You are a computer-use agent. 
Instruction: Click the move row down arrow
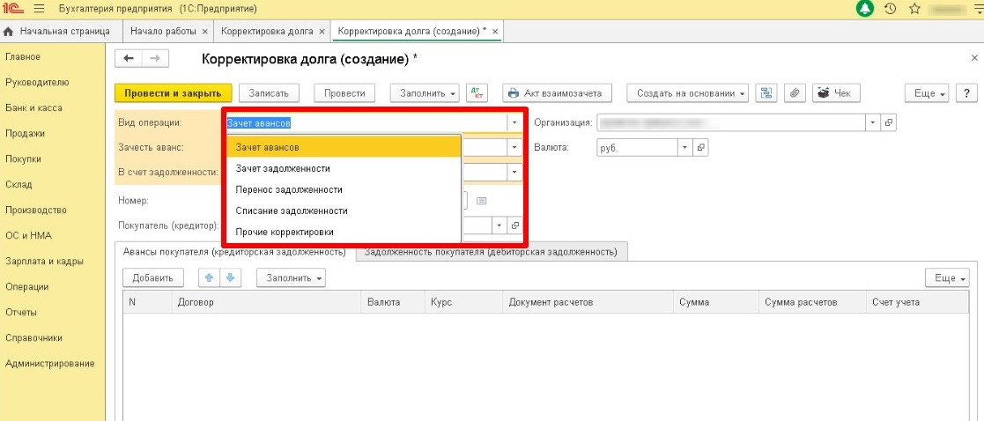point(228,278)
